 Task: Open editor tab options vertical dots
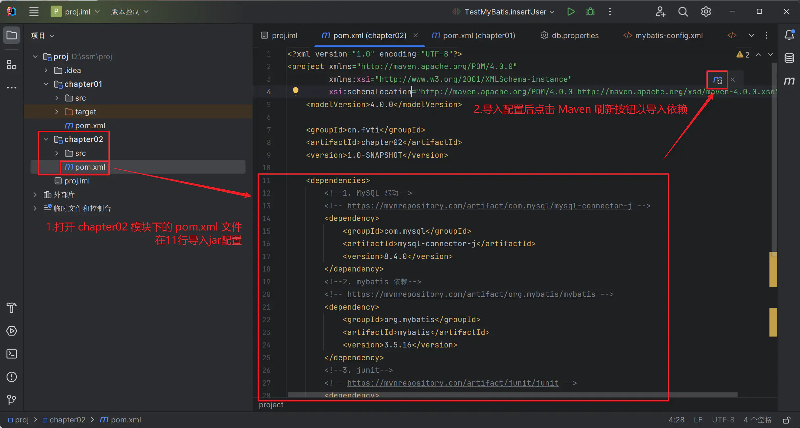click(766, 35)
